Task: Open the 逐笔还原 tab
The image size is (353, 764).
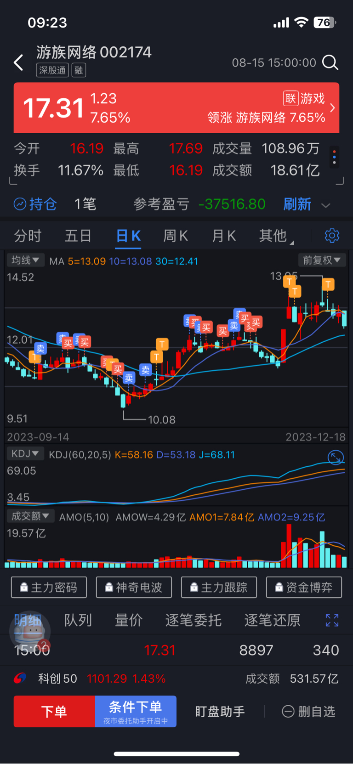Action: tap(272, 620)
